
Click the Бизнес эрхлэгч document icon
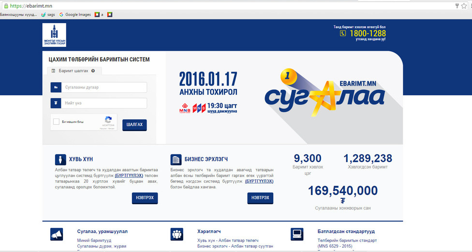pyautogui.click(x=176, y=160)
